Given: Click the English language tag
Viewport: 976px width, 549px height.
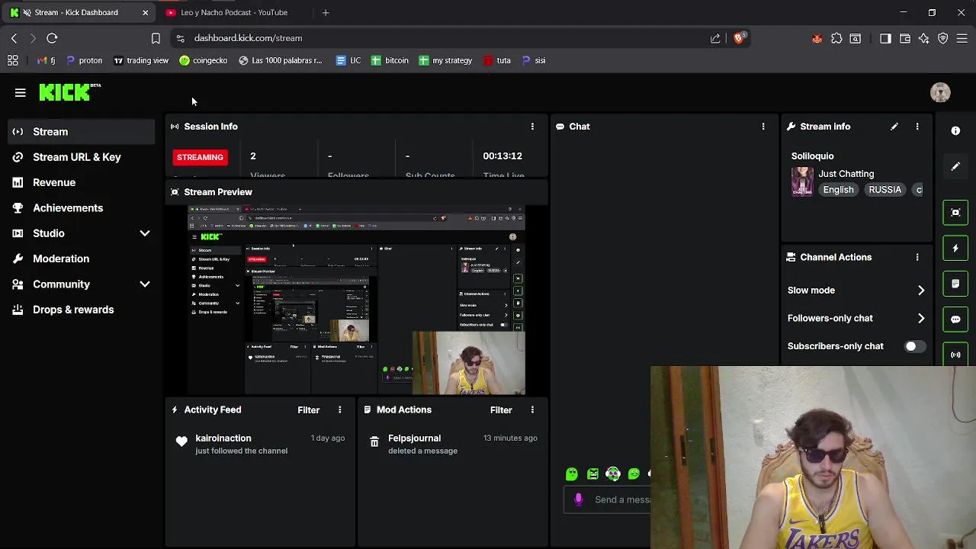Looking at the screenshot, I should pyautogui.click(x=838, y=190).
